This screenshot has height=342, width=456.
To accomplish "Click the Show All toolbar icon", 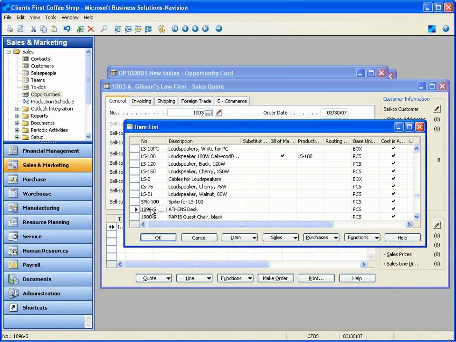I will [148, 29].
